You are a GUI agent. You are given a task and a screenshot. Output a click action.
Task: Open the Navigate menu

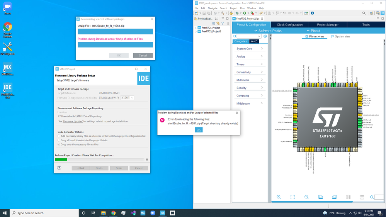coord(213,8)
